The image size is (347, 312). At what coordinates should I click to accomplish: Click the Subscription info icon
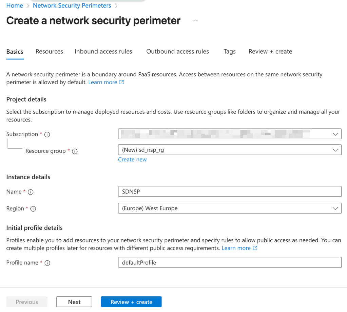click(47, 134)
